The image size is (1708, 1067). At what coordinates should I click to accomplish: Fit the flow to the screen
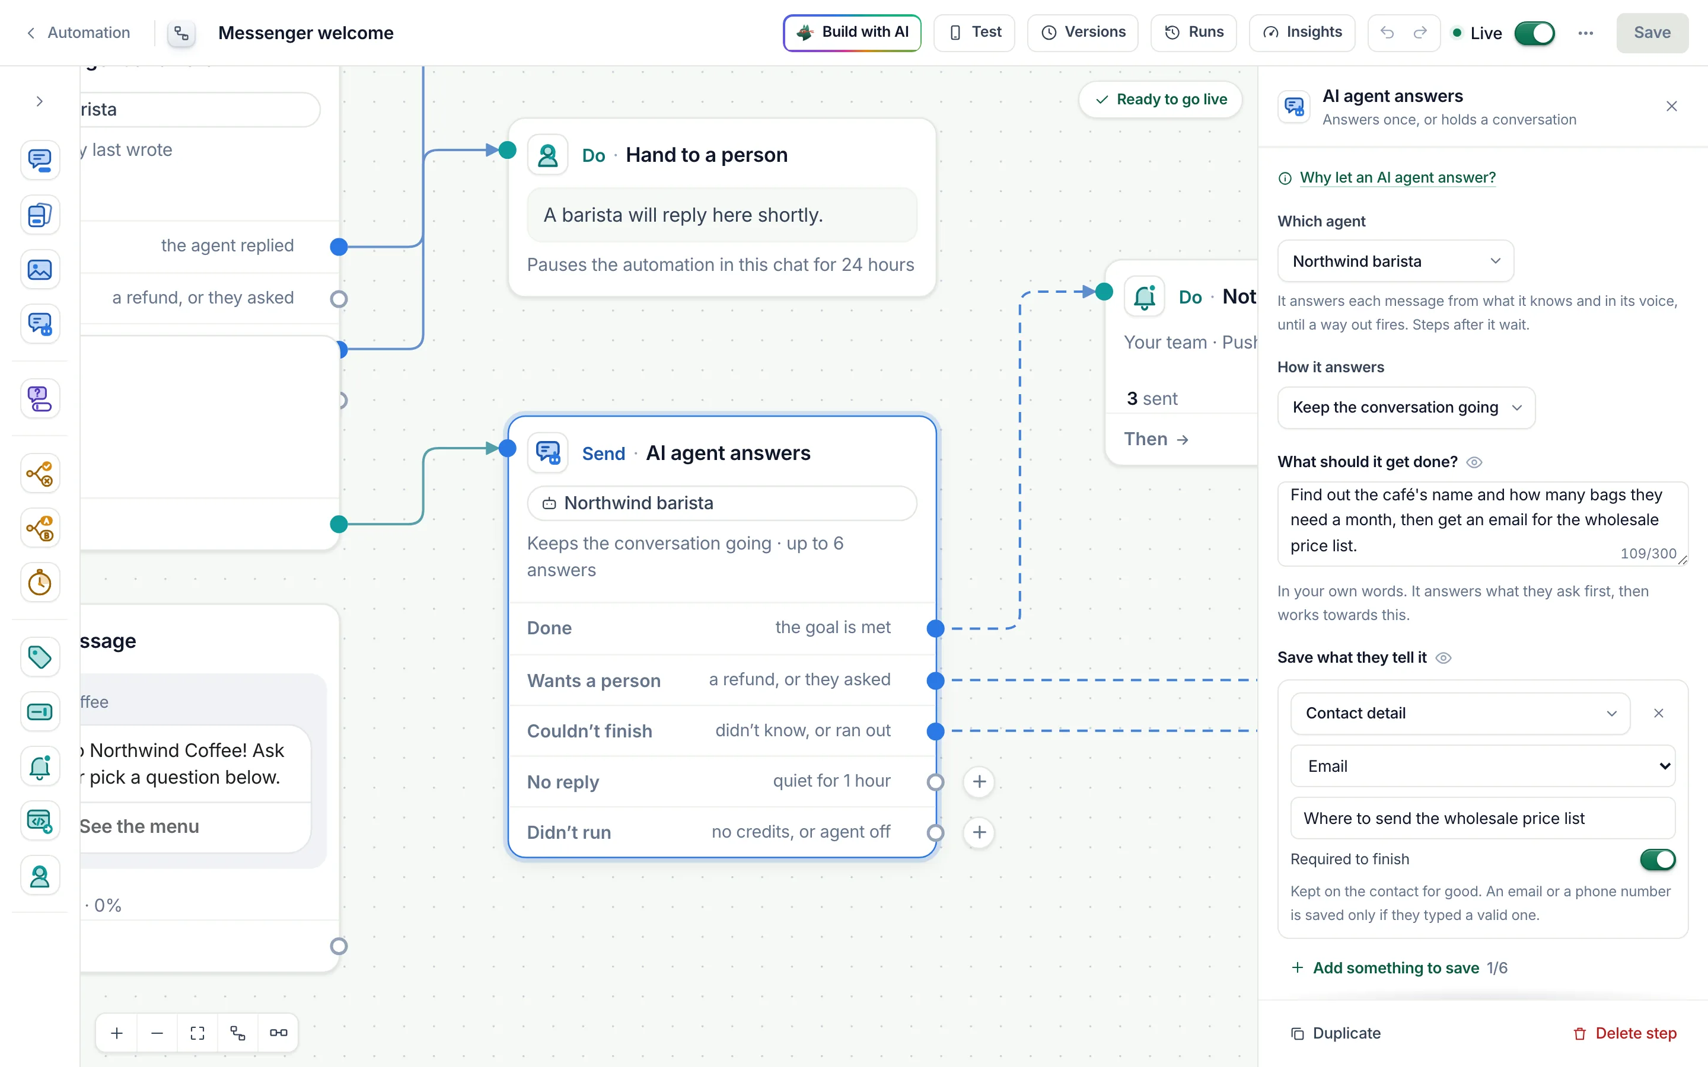[197, 1033]
